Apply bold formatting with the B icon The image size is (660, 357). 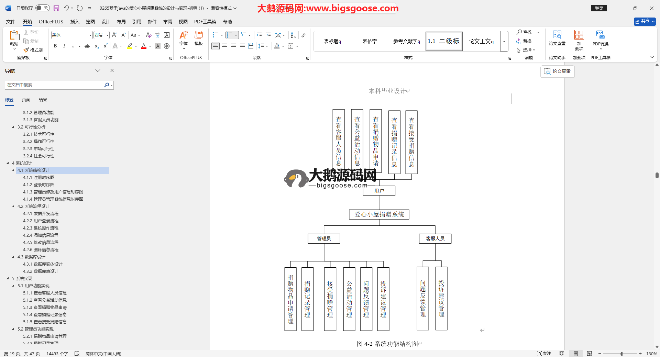(x=55, y=46)
